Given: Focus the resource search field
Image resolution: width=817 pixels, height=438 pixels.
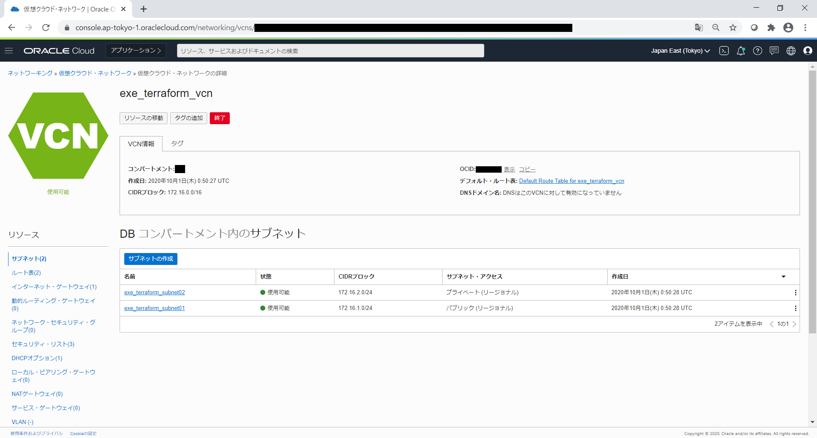Looking at the screenshot, I should tap(330, 51).
